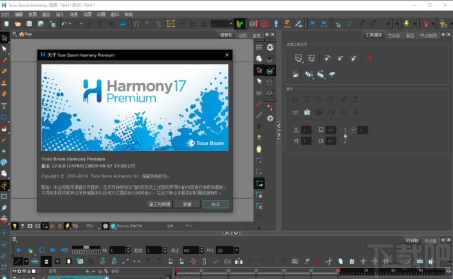
Task: Add a view with the plus next to 节点视图
Action: coord(443,35)
